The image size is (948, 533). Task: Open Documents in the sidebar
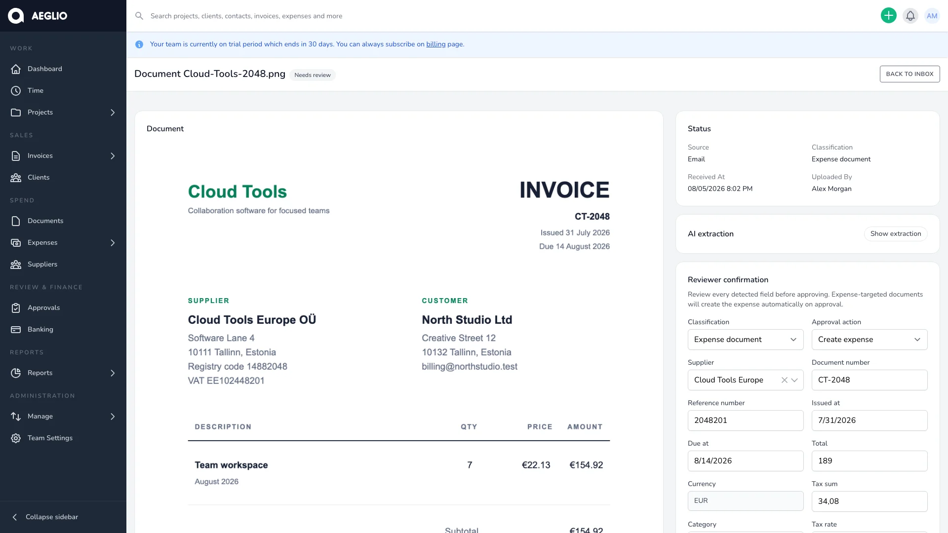(x=63, y=221)
